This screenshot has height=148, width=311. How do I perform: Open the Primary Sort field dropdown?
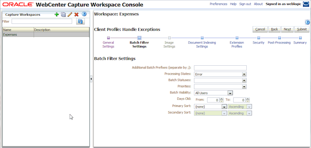[x=224, y=107]
